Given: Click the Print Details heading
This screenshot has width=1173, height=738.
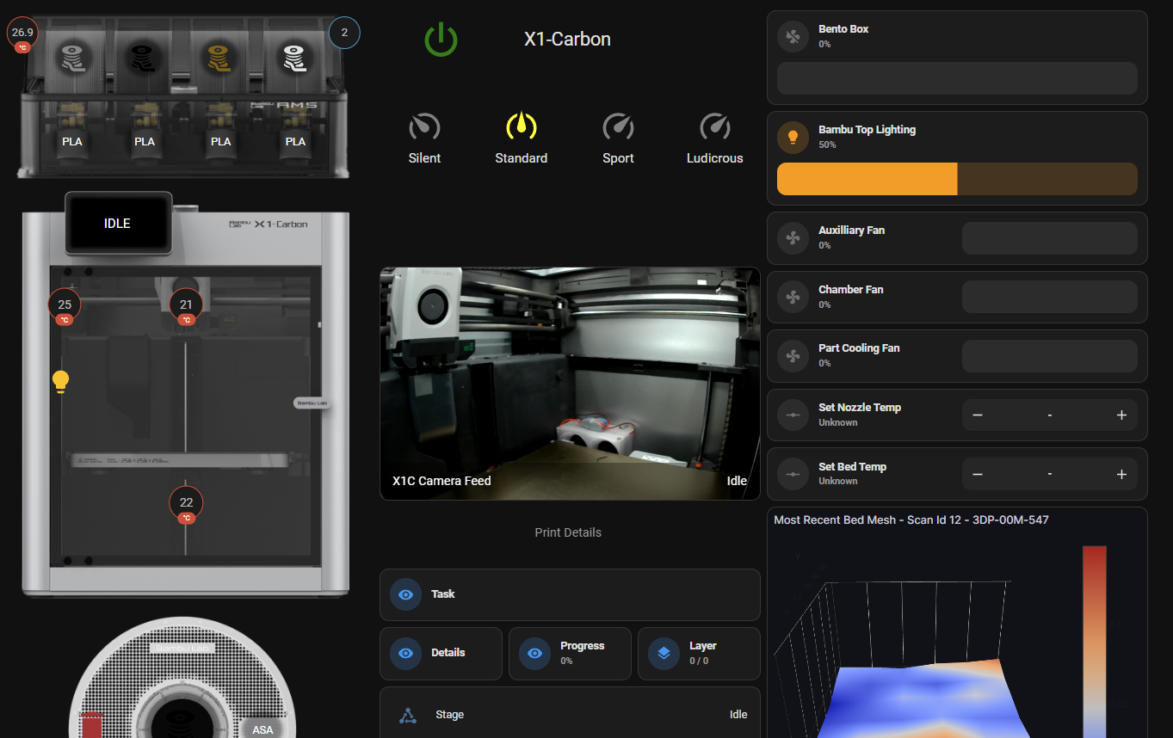Looking at the screenshot, I should point(568,532).
